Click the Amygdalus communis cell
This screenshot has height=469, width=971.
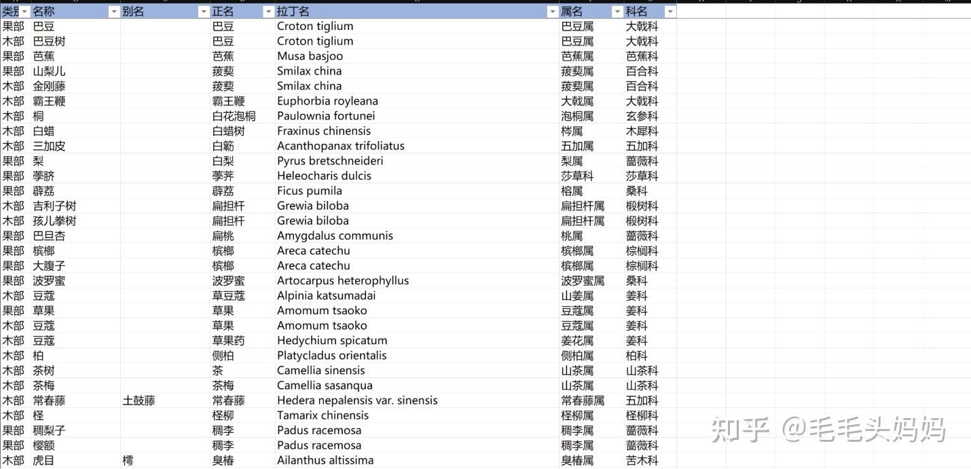click(417, 236)
